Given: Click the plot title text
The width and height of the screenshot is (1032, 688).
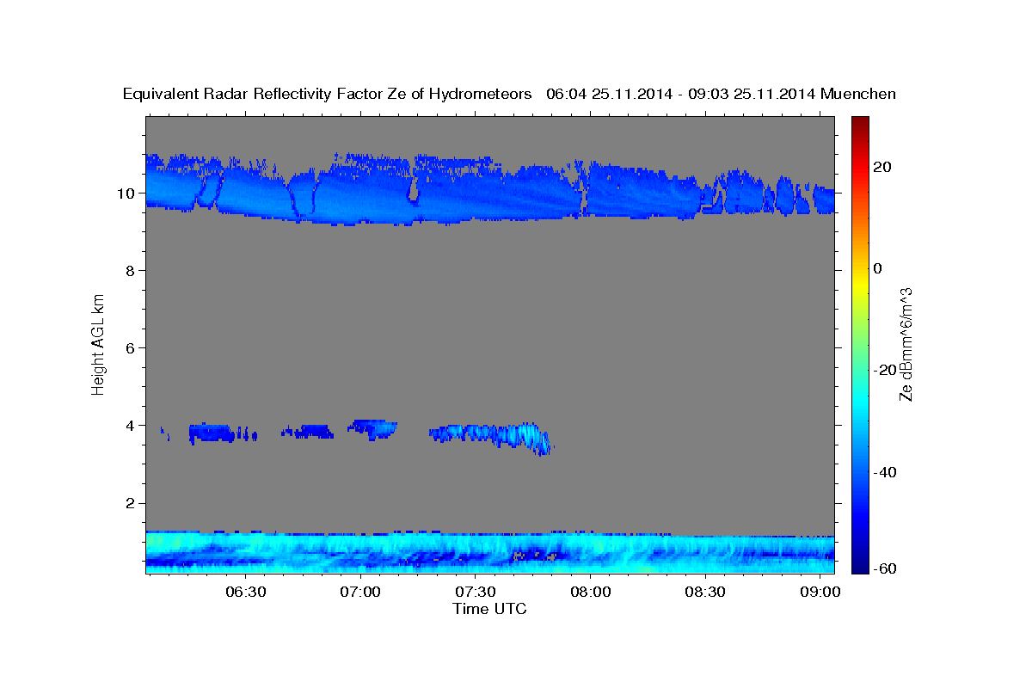Looking at the screenshot, I should coord(509,95).
